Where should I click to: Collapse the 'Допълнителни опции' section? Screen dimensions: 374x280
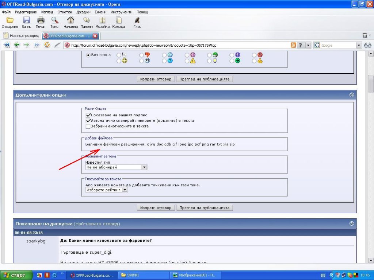click(x=351, y=95)
